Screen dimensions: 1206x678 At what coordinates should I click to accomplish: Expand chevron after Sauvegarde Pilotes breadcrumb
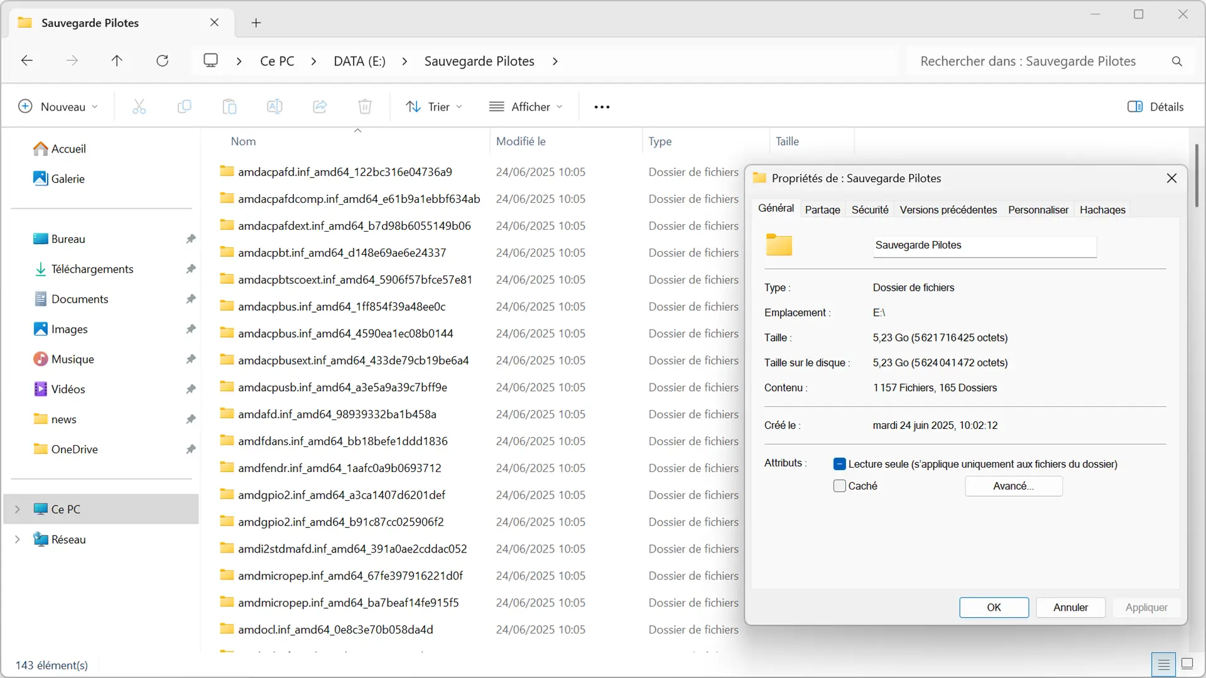[x=555, y=62]
